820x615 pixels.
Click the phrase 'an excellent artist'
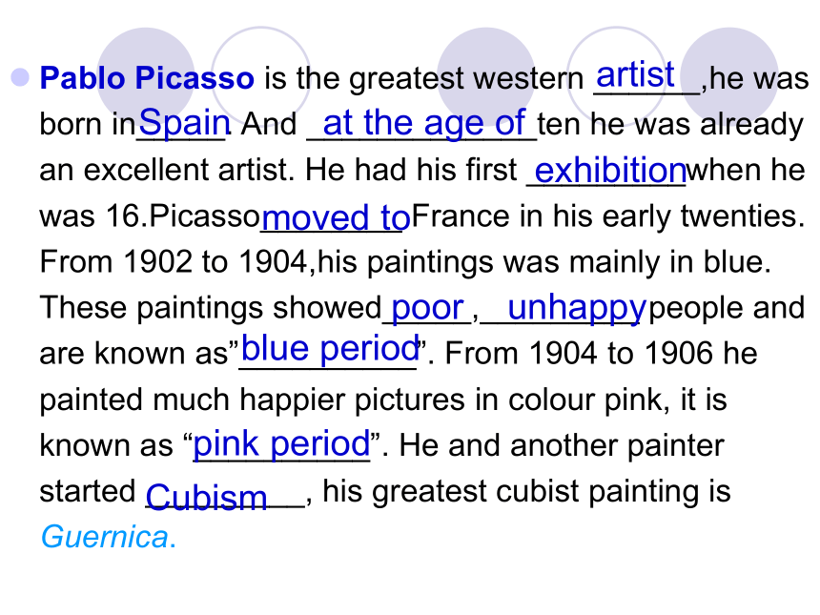click(164, 170)
